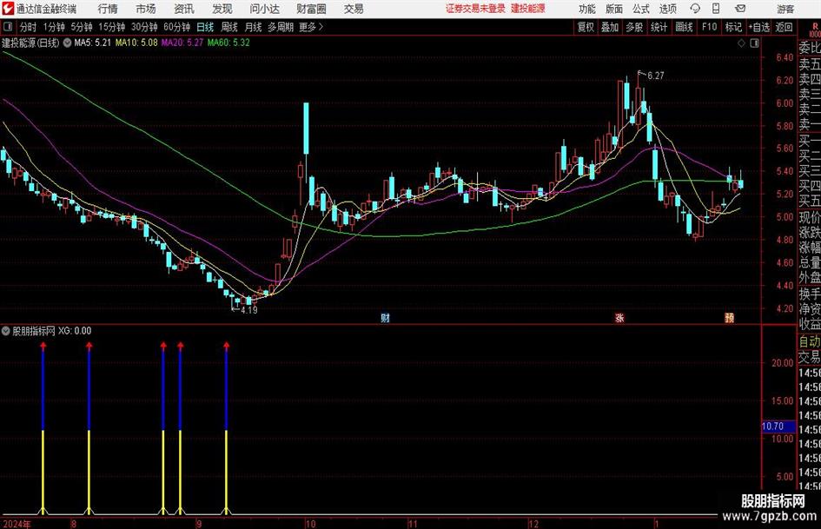Click 证券交易未登录 login link
Viewport: 821px width, 529px height.
(x=475, y=9)
